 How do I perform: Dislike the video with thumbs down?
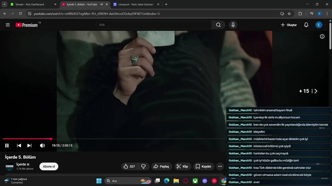143,166
